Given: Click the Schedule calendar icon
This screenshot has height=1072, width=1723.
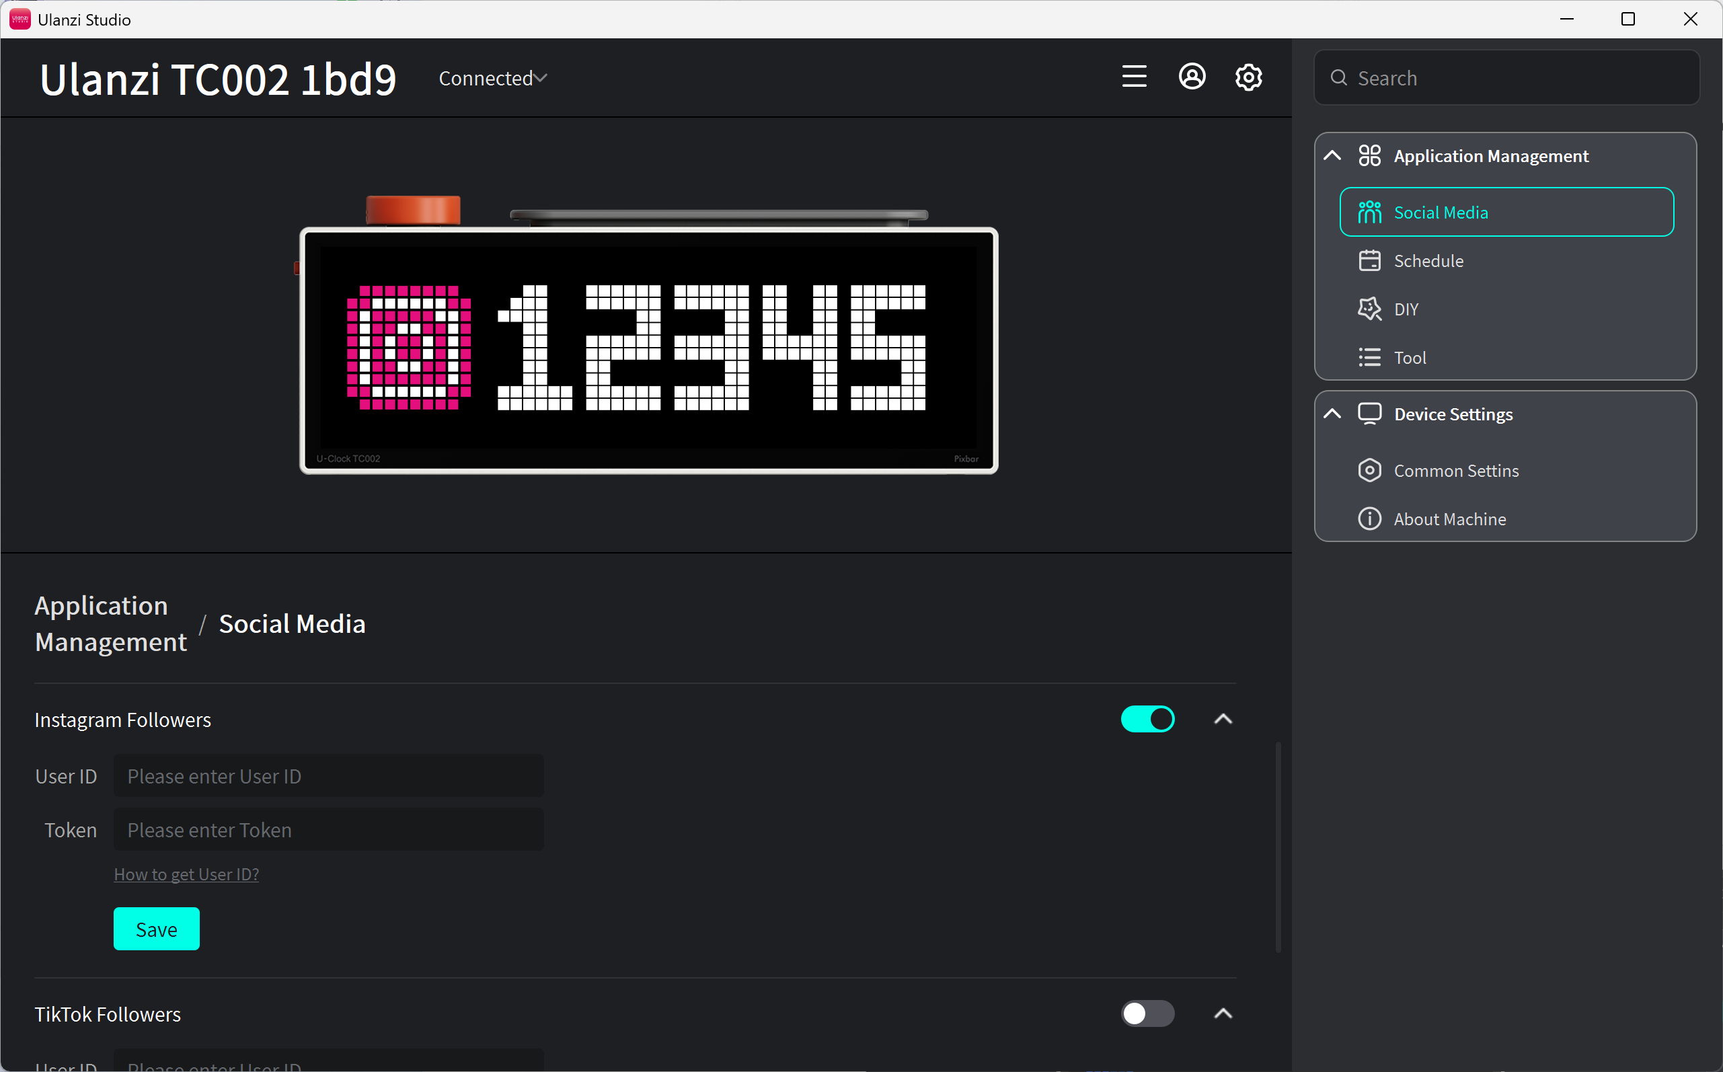Looking at the screenshot, I should coord(1369,260).
